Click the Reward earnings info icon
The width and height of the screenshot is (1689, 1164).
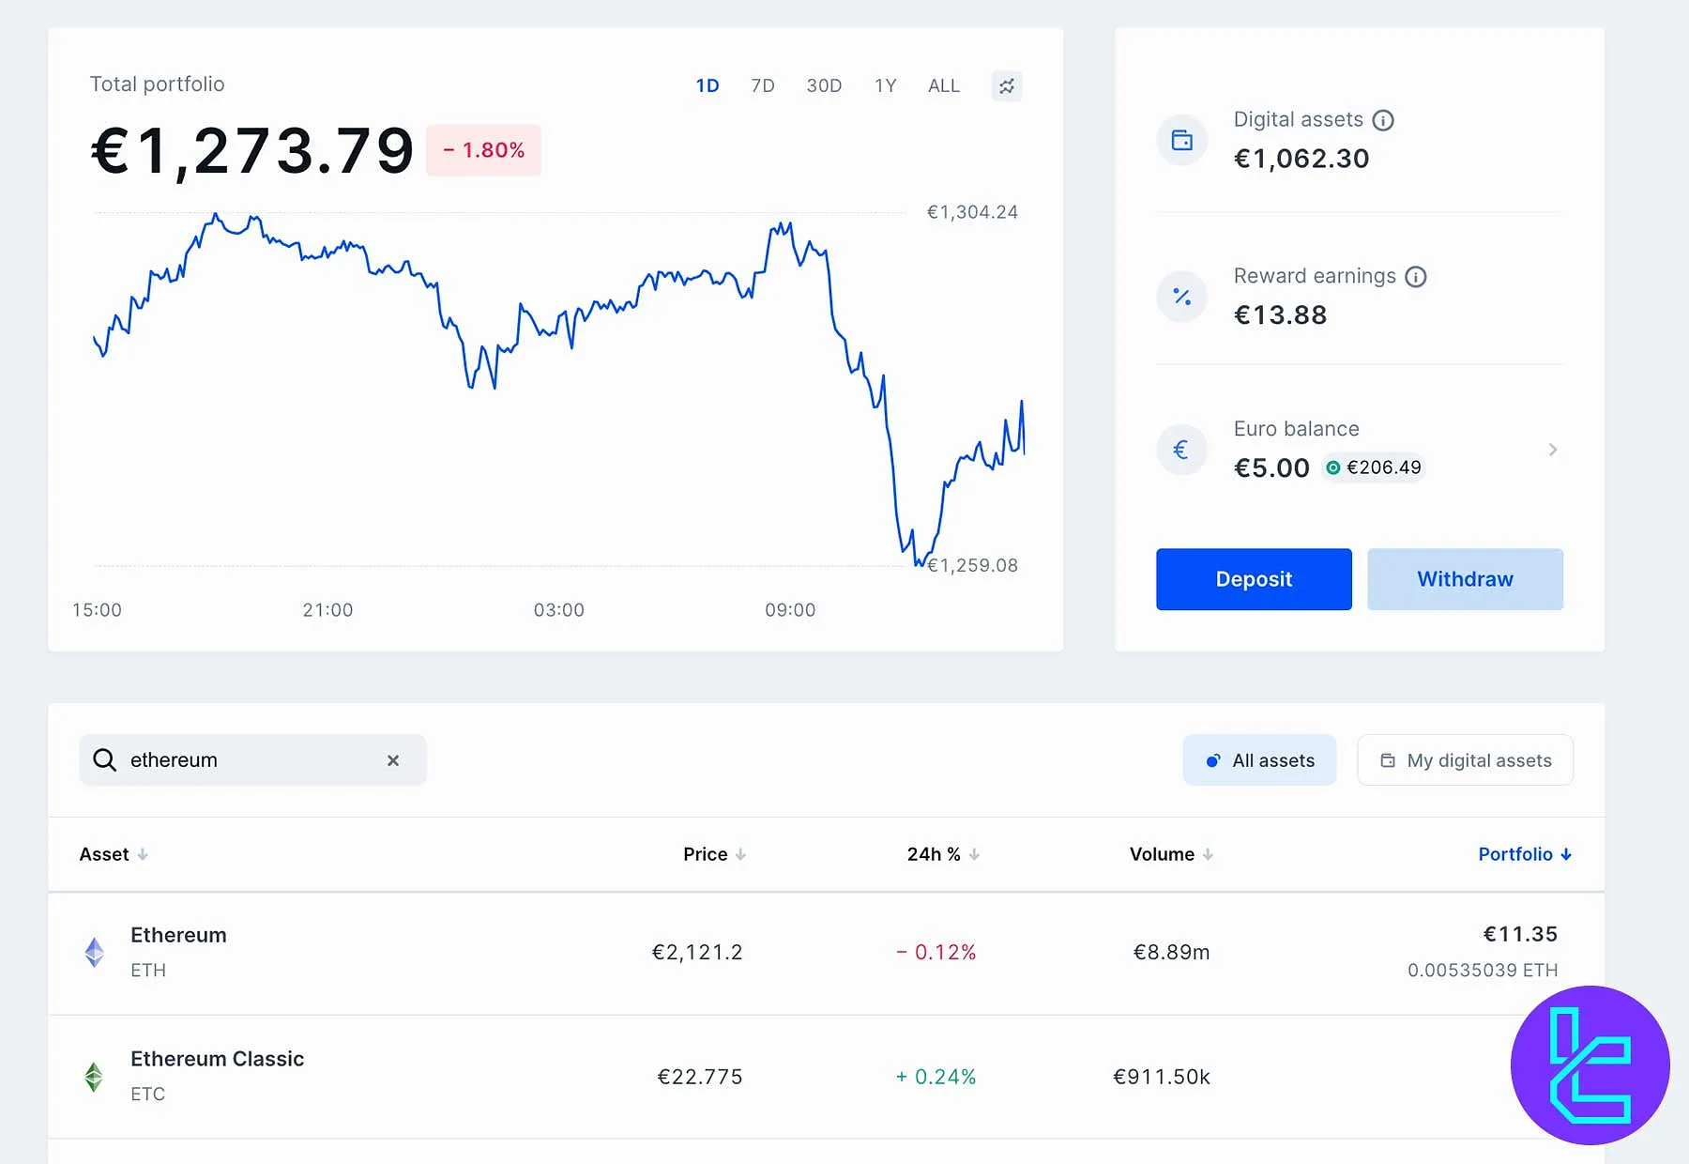click(1416, 277)
